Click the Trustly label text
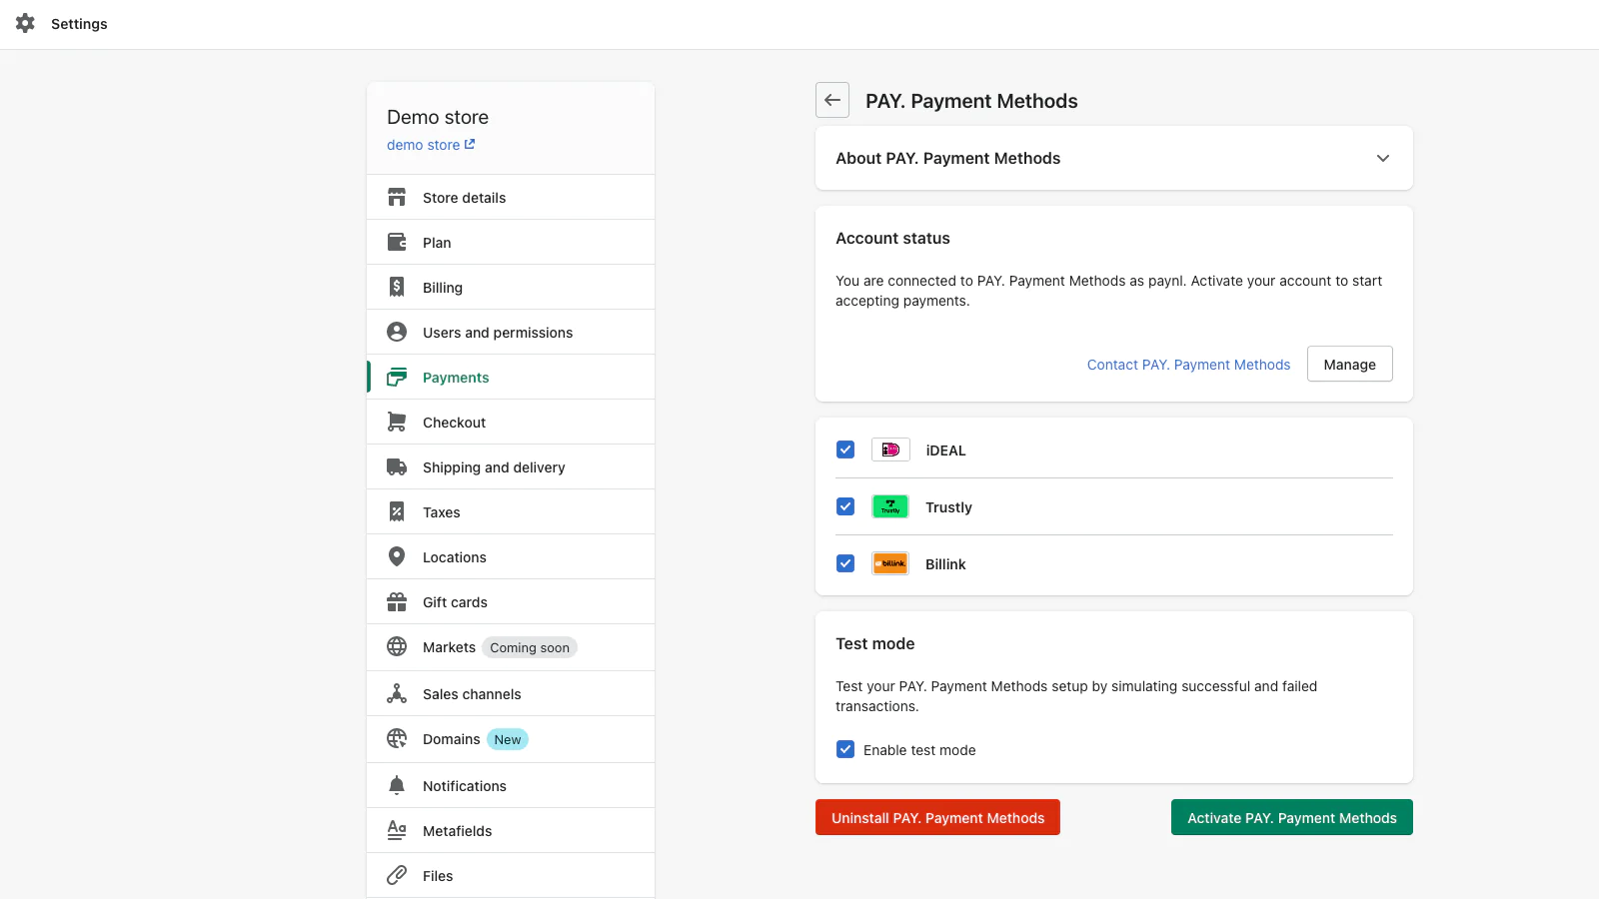 pyautogui.click(x=948, y=507)
